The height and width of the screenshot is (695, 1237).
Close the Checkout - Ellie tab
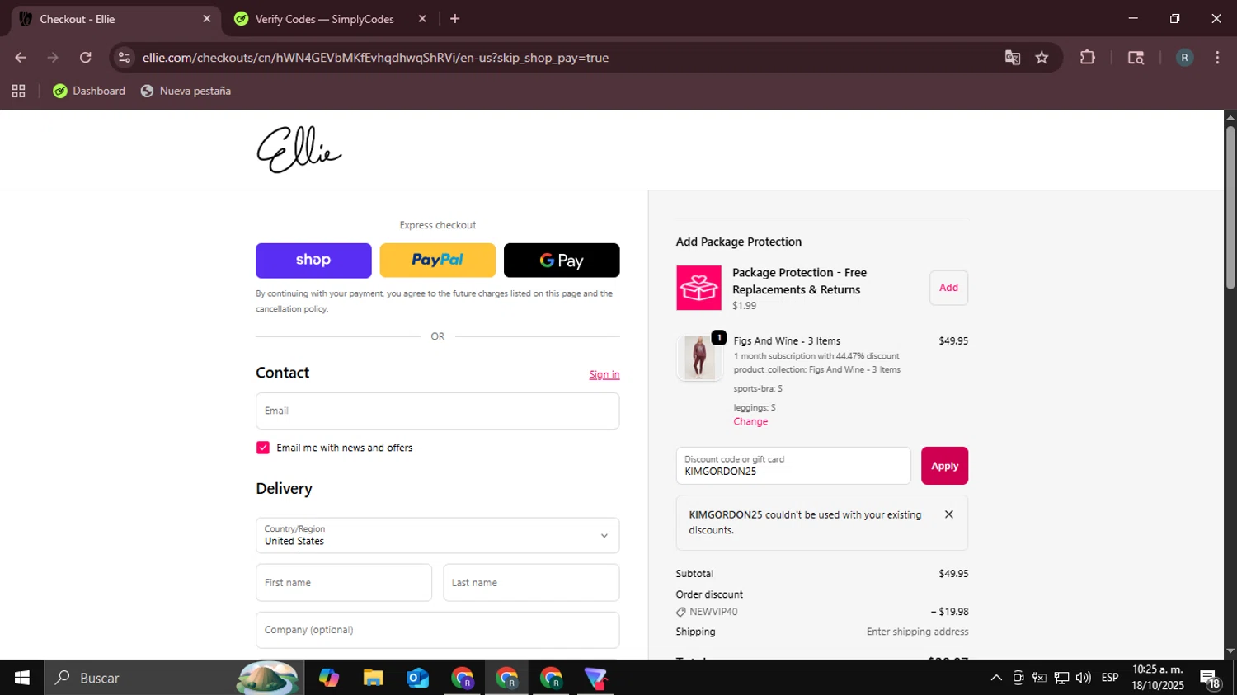[x=207, y=19]
